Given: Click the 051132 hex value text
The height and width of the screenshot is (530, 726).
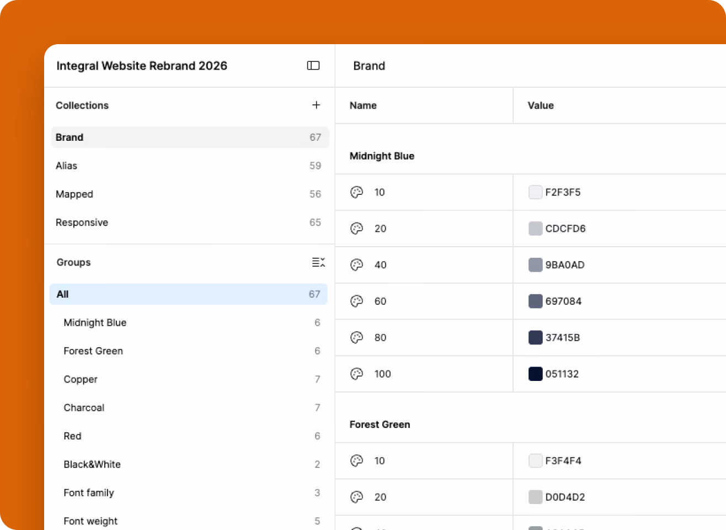Looking at the screenshot, I should 562,374.
